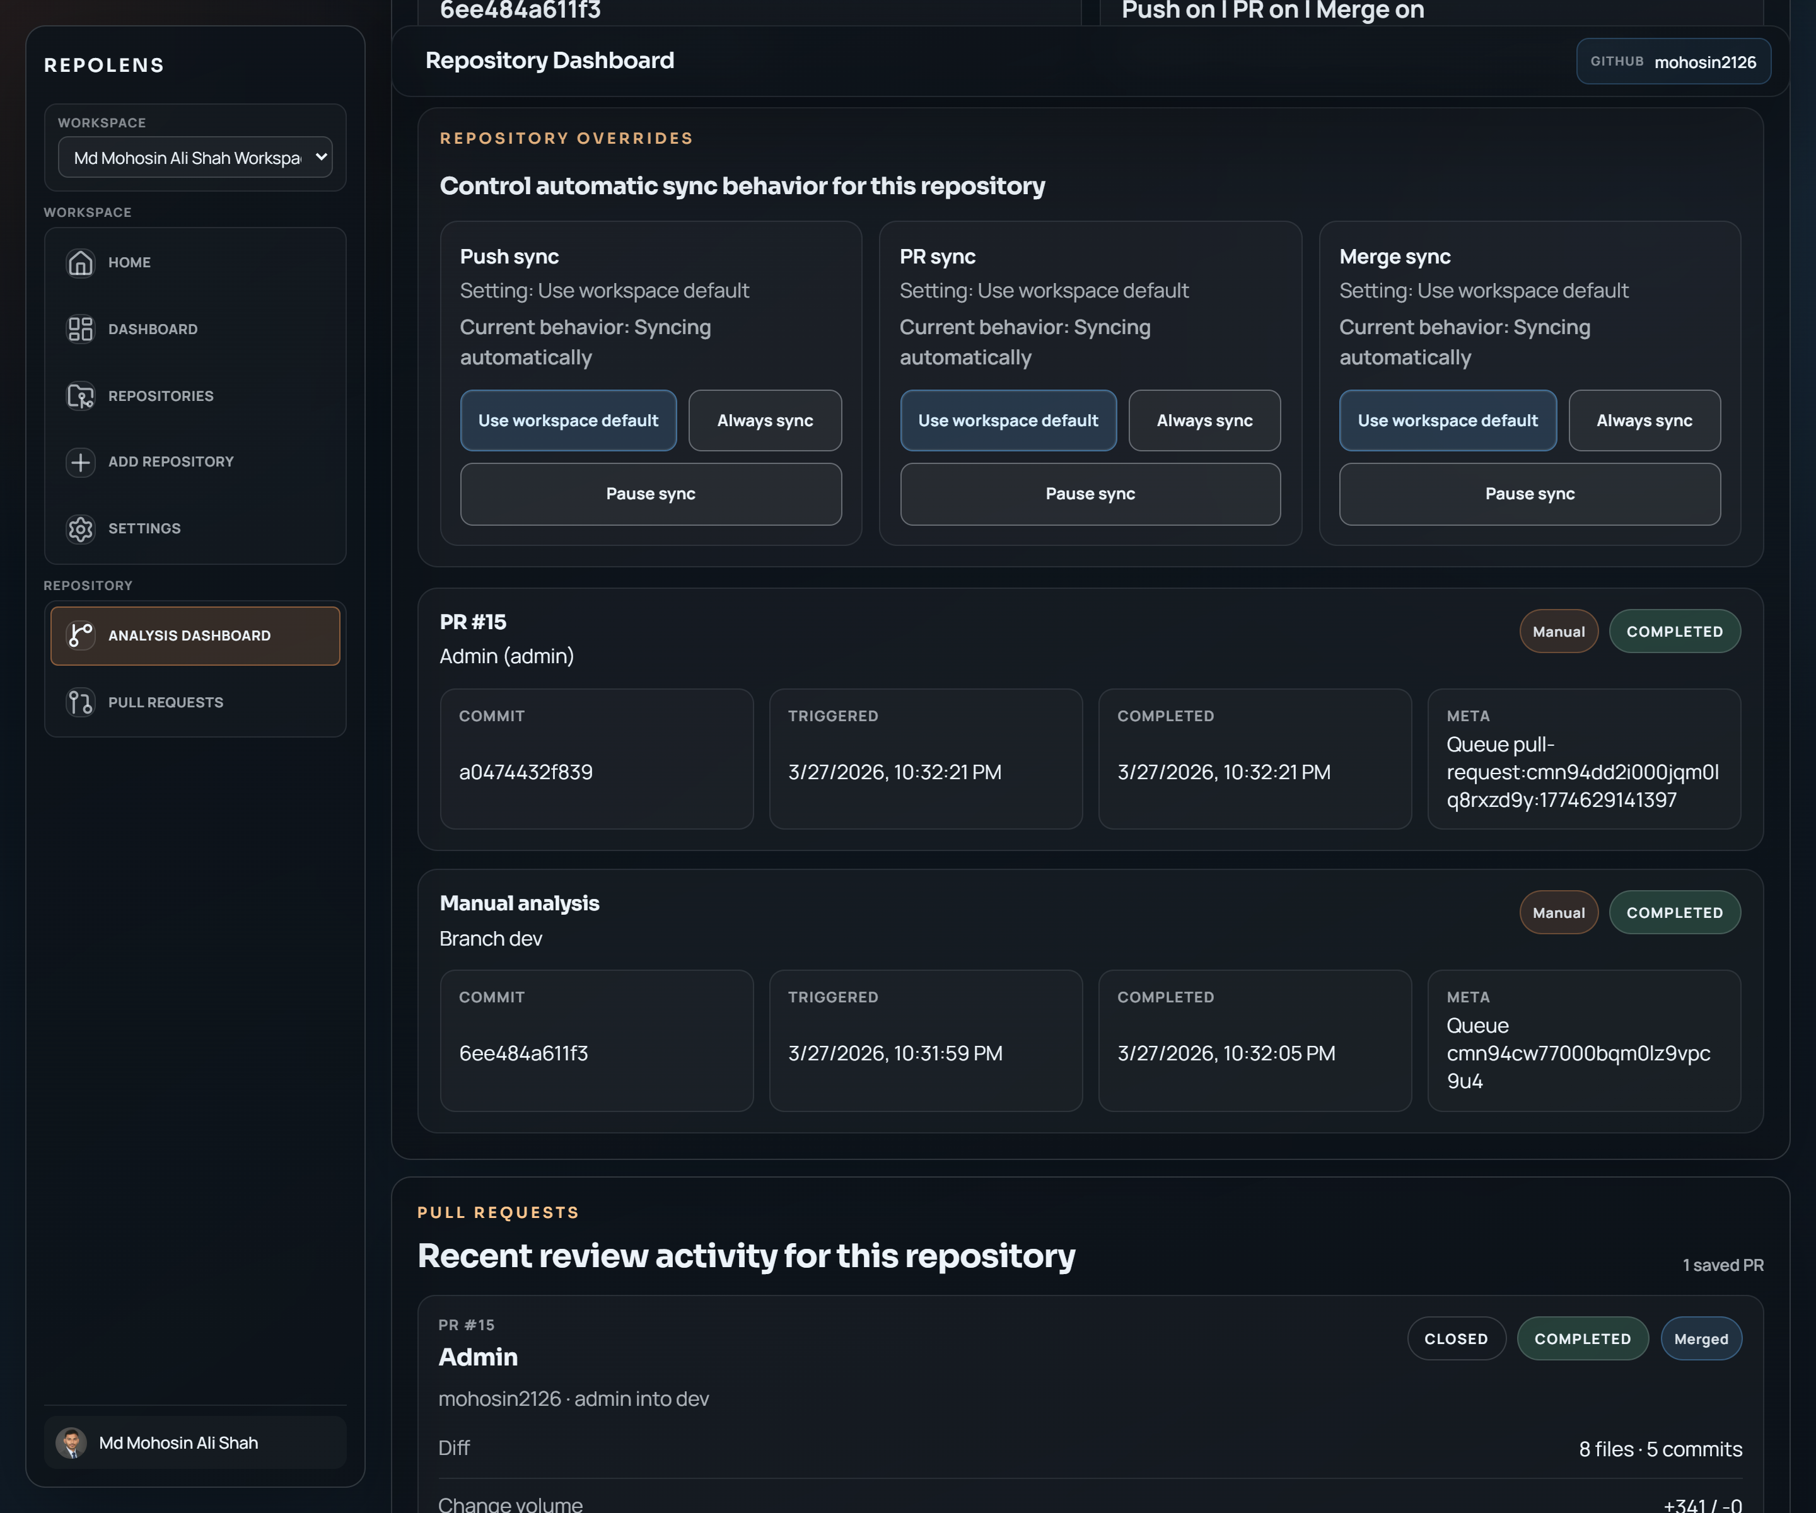Pause sync for Push sync
This screenshot has height=1513, width=1816.
coord(650,494)
